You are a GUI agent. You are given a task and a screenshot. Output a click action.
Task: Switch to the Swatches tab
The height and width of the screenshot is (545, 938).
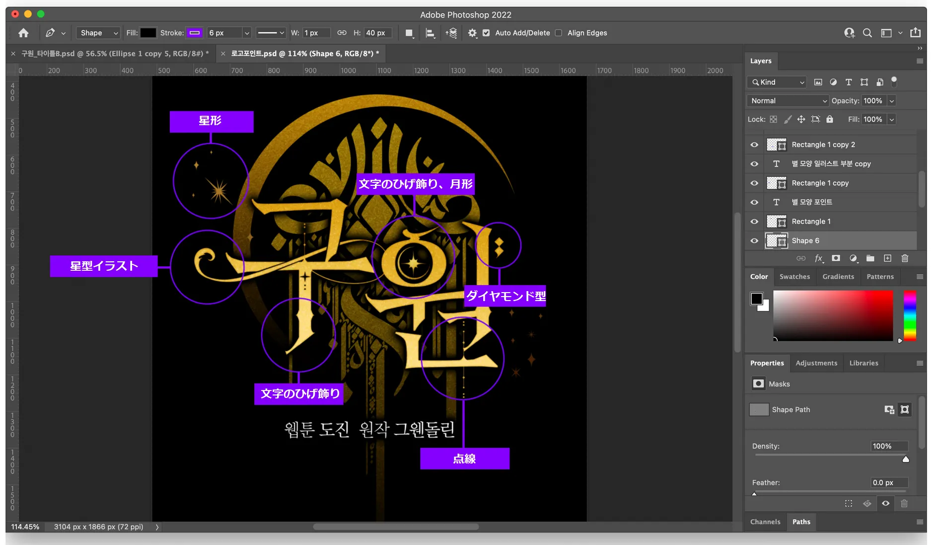coord(794,277)
